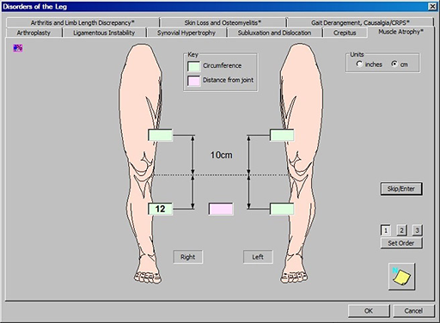Go to the Synovial Hypertrophy tab
440x323 pixels.
click(x=186, y=33)
